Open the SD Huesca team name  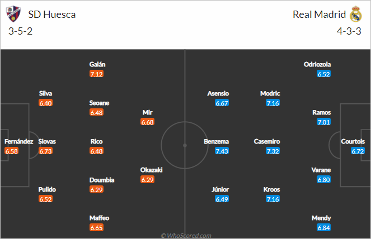[52, 15]
